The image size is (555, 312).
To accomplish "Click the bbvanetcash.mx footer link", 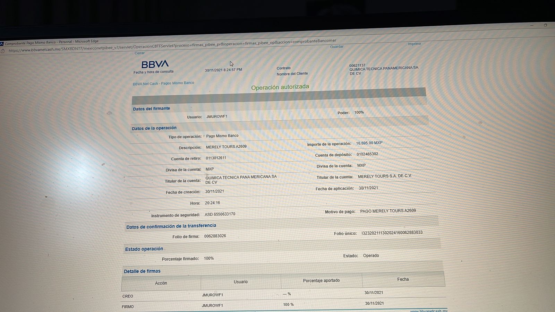I will (x=429, y=311).
